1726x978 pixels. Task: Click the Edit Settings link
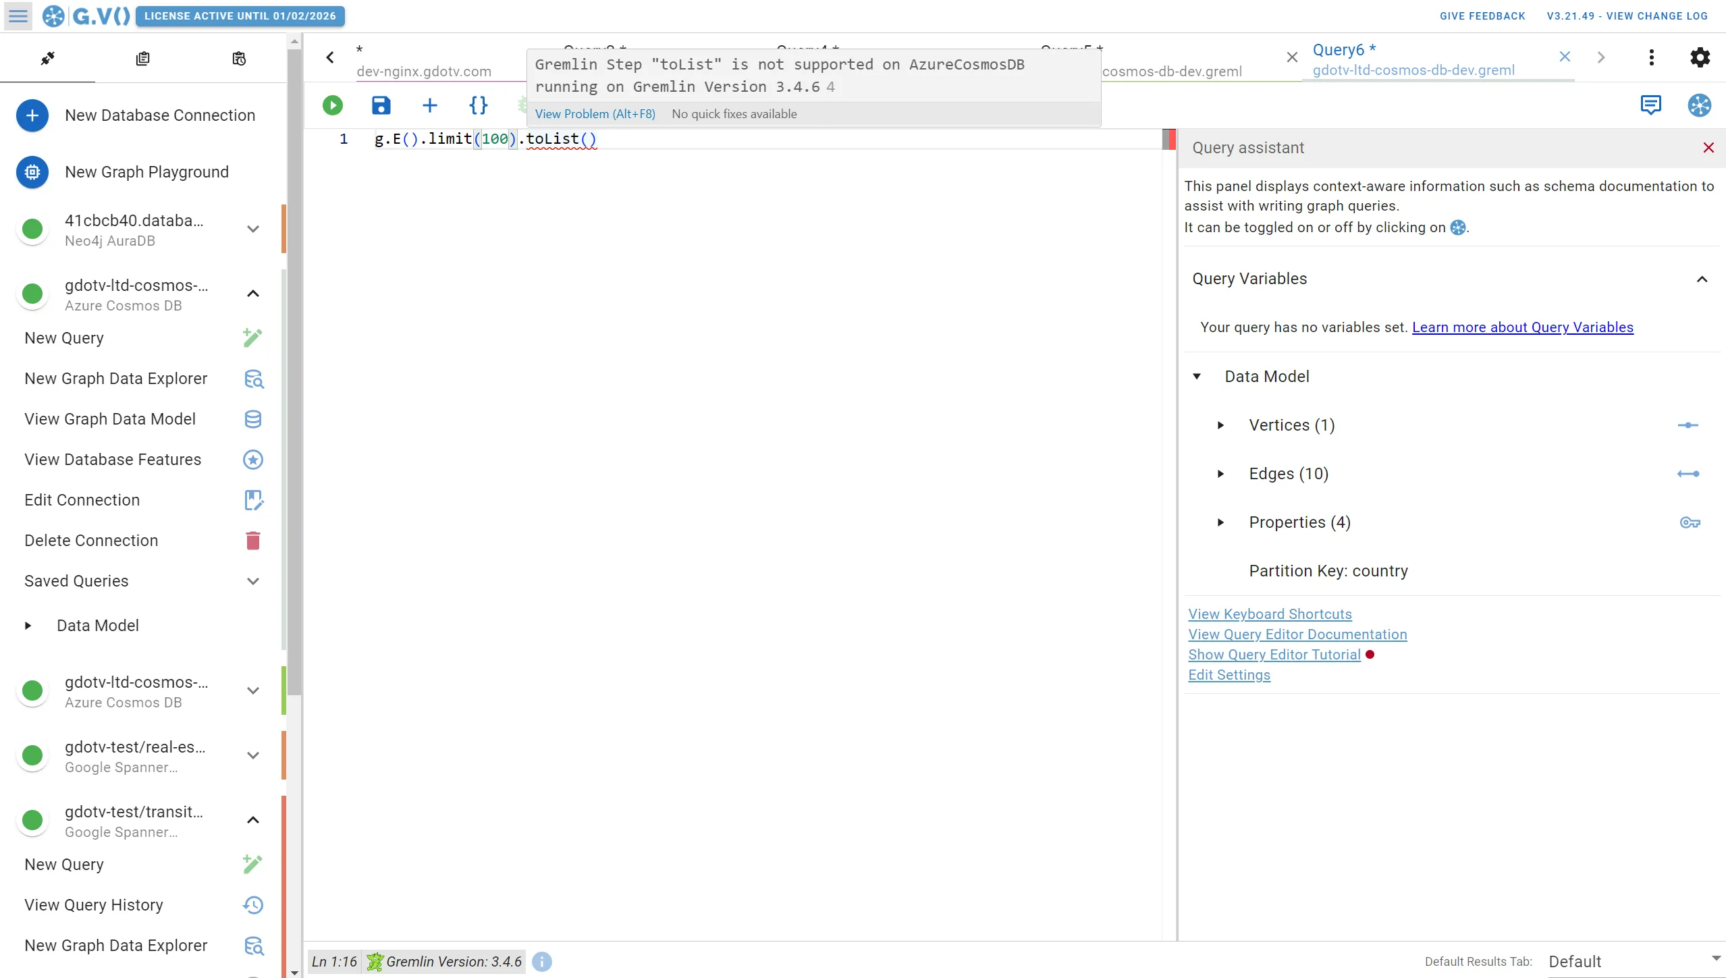click(1229, 675)
